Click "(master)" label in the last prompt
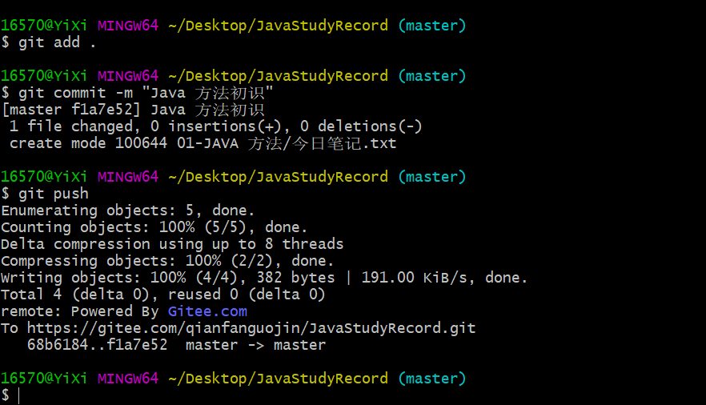 coord(431,379)
